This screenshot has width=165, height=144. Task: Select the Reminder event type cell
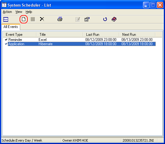[15, 40]
